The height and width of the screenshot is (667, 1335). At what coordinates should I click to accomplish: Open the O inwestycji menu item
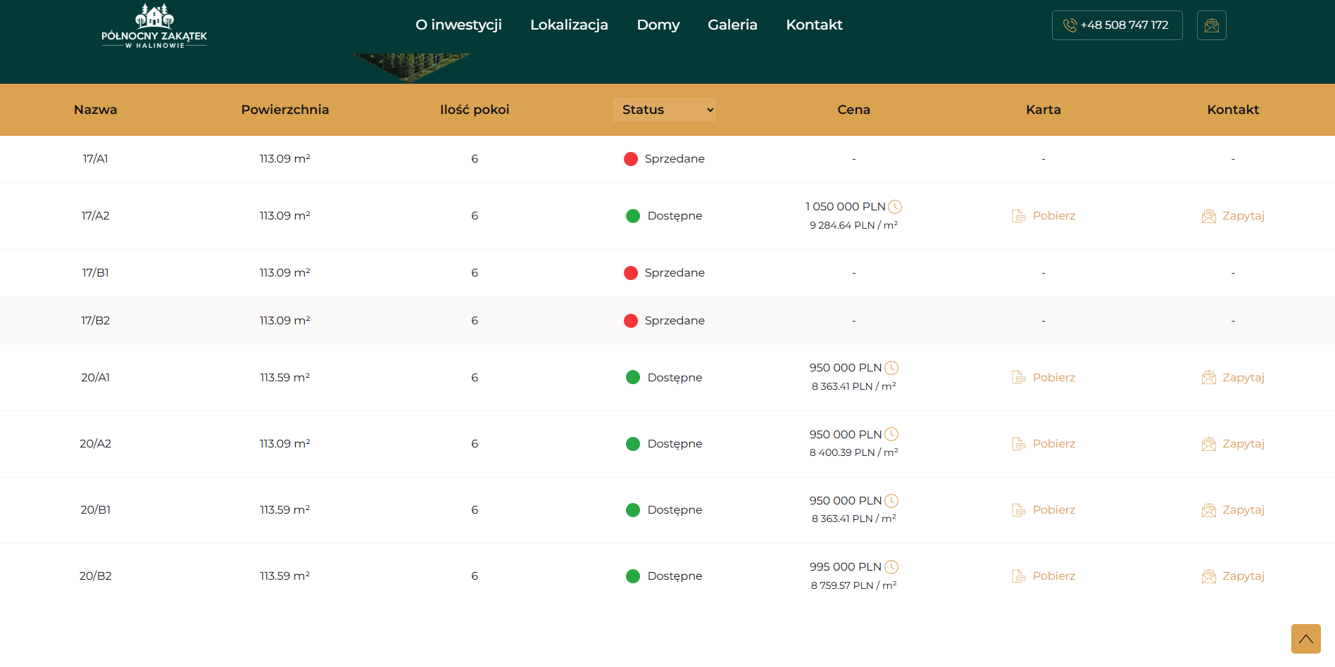(458, 25)
